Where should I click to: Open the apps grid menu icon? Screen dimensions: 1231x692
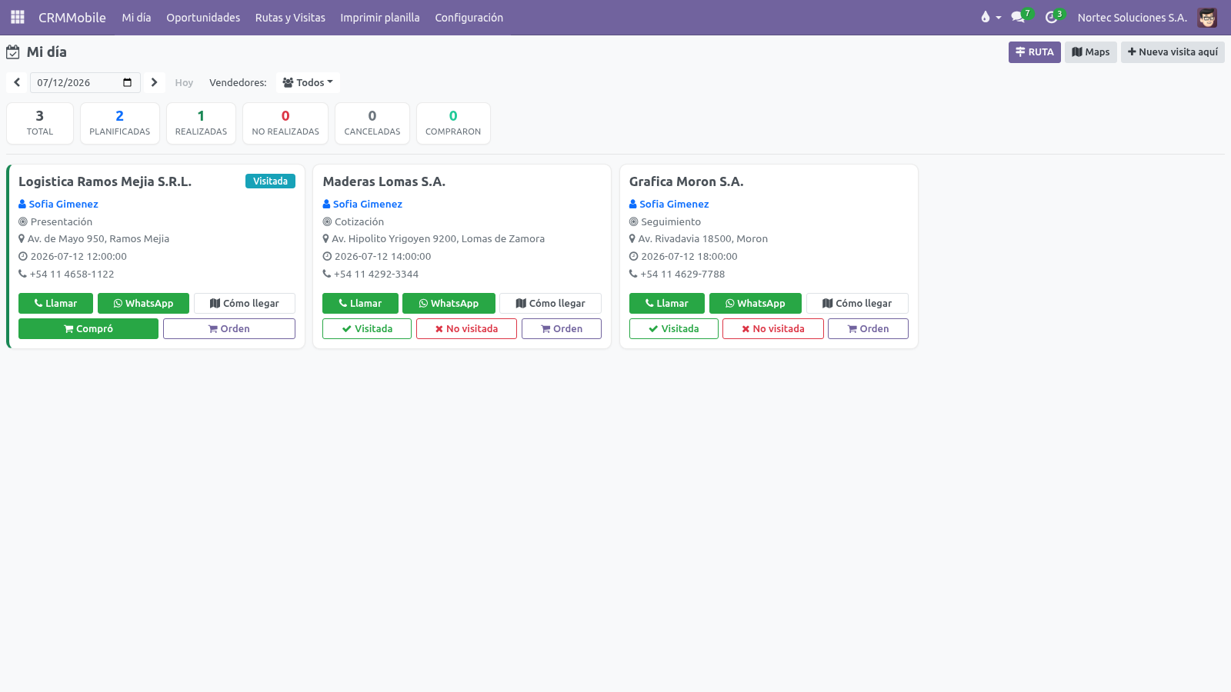coord(18,17)
